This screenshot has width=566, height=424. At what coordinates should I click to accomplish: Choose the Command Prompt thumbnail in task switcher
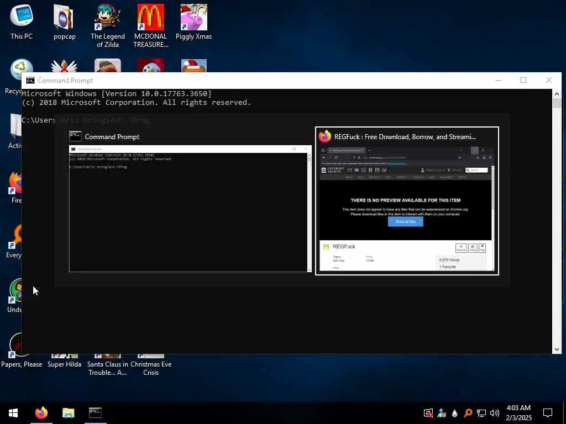tap(190, 208)
